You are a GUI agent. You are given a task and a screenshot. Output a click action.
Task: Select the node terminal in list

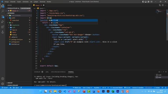pyautogui.click(x=161, y=75)
